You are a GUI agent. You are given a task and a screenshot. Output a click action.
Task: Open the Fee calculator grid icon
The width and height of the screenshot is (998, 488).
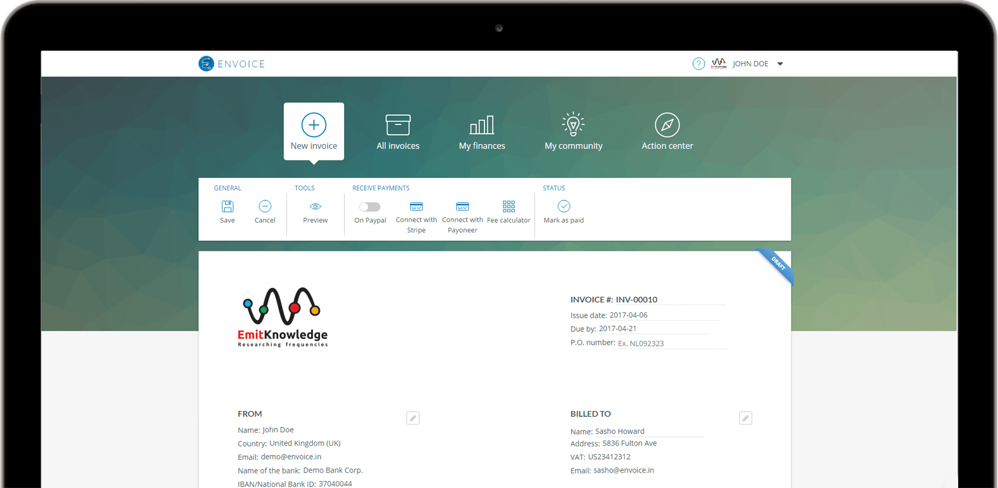click(x=509, y=207)
